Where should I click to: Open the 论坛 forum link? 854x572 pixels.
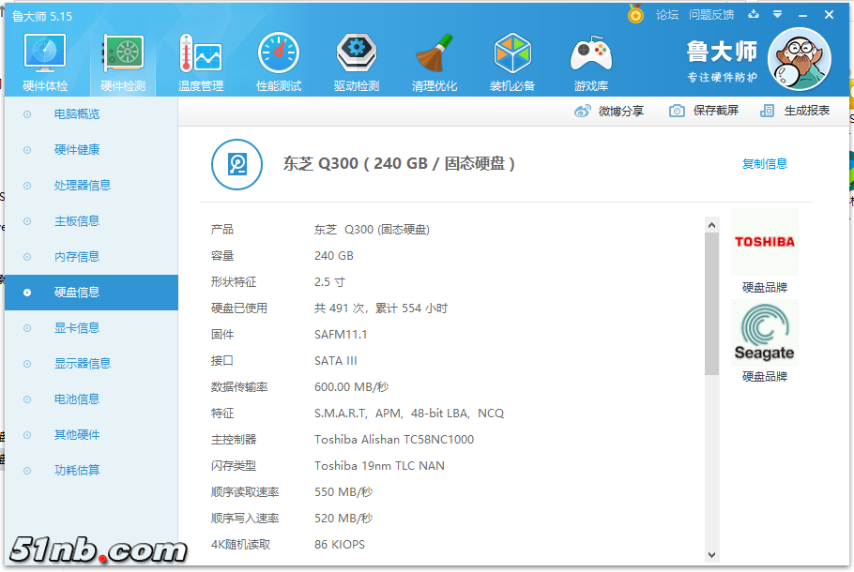[666, 15]
